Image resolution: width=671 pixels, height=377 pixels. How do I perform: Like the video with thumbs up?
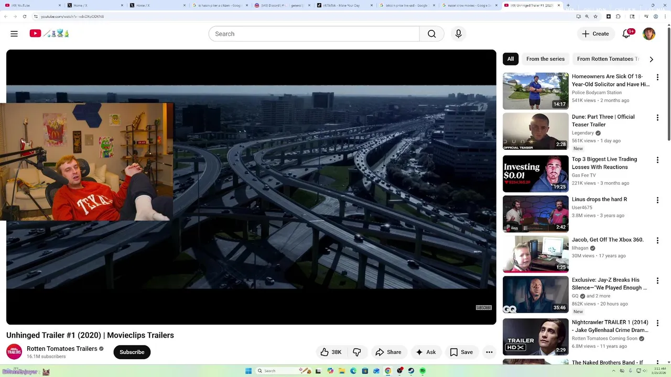[331, 352]
